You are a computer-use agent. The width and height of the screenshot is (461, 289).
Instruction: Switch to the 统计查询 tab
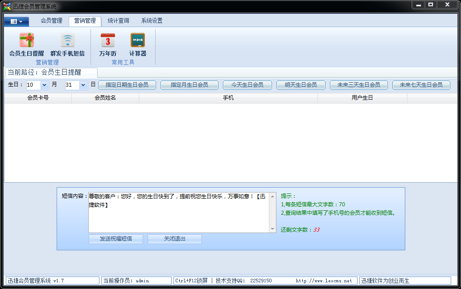coord(118,21)
